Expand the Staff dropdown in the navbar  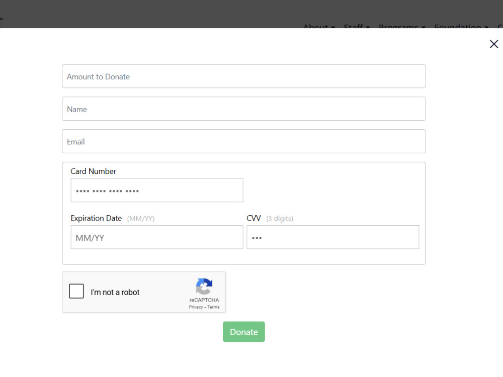(357, 26)
